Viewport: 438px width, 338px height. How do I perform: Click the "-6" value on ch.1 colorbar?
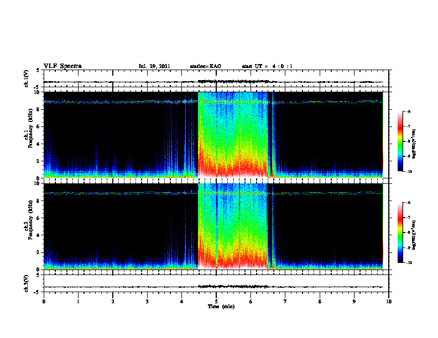coord(408,111)
